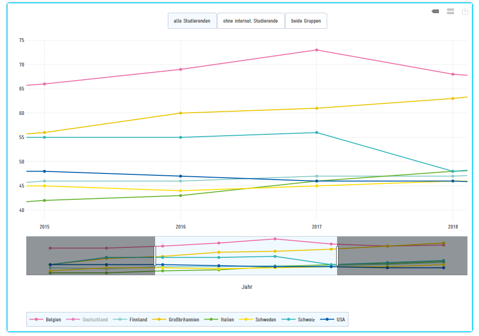This screenshot has height=336, width=479.
Task: Click Belgien's 2017 peak data point
Action: click(x=317, y=50)
